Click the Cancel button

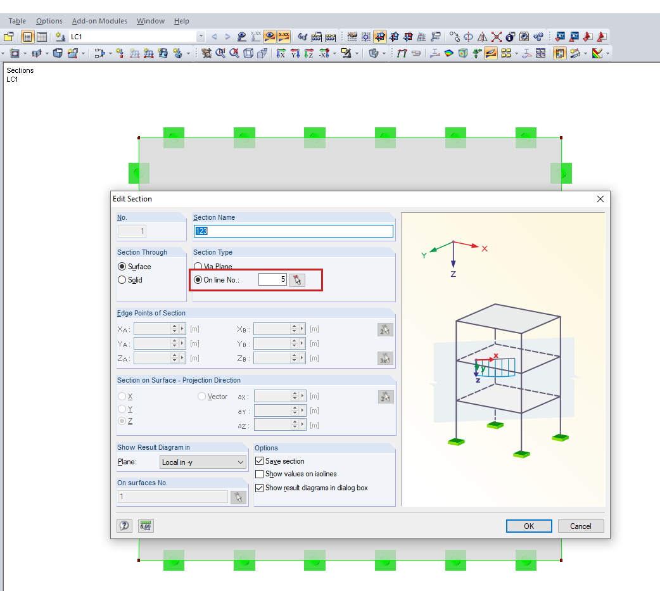pyautogui.click(x=580, y=526)
